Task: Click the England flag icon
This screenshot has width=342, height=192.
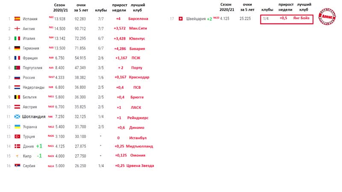Action: point(18,29)
